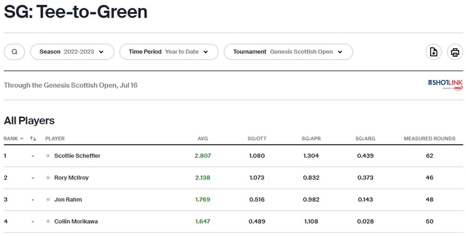Open Jon Rahm player link

(x=68, y=199)
